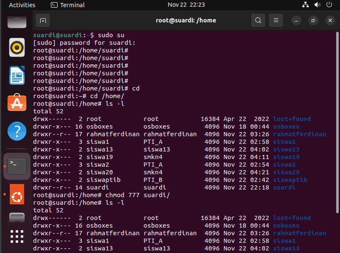Image resolution: width=340 pixels, height=253 pixels.
Task: Open LibreOffice Writer from the dock
Action: click(x=17, y=75)
